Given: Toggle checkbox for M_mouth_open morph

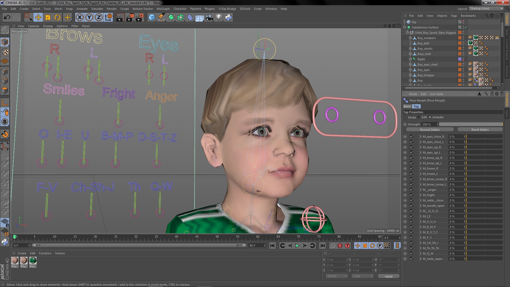Looking at the screenshot, I should point(411,205).
